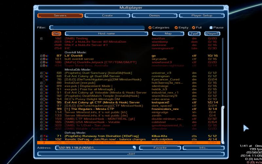Clear the address field with its end icon
Image resolution: width=262 pixels, height=164 pixels.
pyautogui.click(x=134, y=148)
